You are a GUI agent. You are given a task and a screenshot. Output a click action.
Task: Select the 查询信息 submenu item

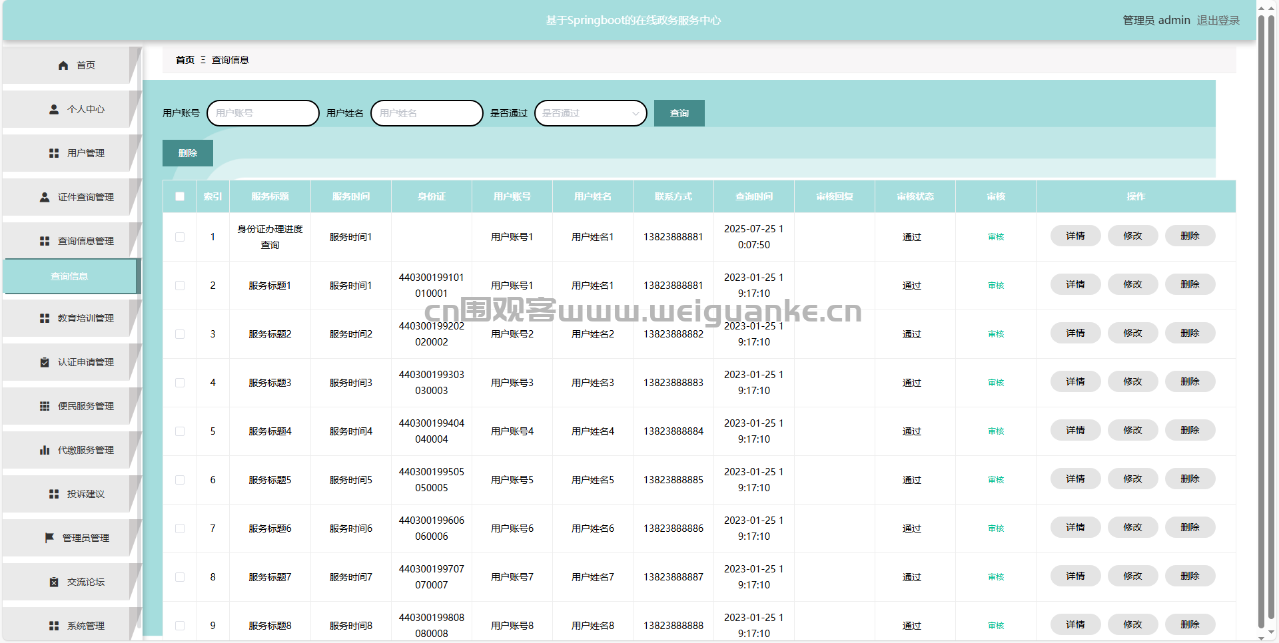click(70, 276)
